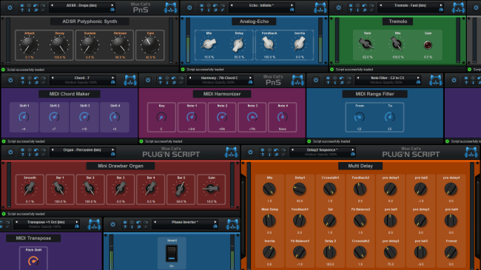The height and width of the screenshot is (270, 481).
Task: Open the help question-mark icon in ADSR toolbar
Action: tap(22, 10)
